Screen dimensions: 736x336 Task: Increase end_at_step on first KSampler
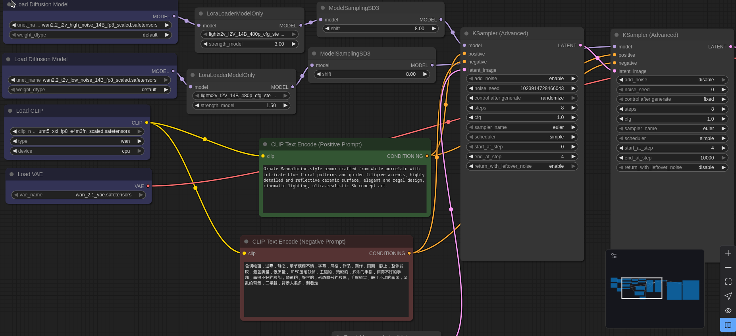pyautogui.click(x=573, y=157)
